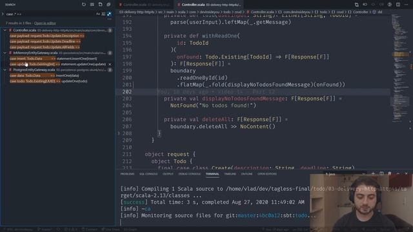Click 'main' in the breadcrumb
Image resolution: width=413 pixels, height=232 pixels.
pos(170,12)
